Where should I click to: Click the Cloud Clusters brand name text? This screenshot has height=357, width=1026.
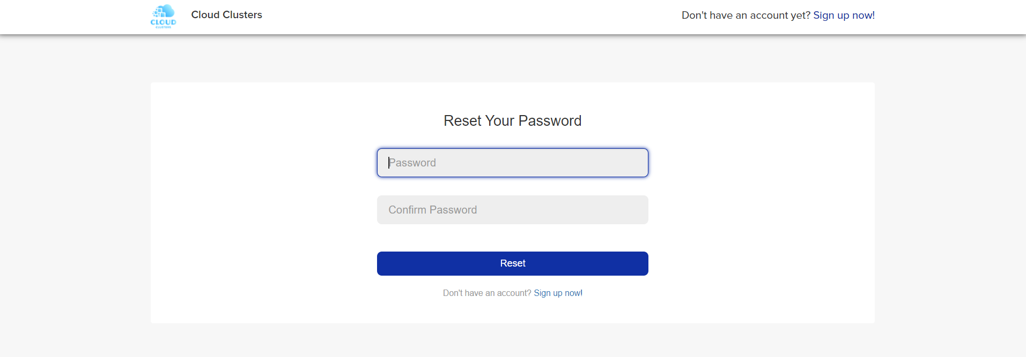pyautogui.click(x=226, y=15)
